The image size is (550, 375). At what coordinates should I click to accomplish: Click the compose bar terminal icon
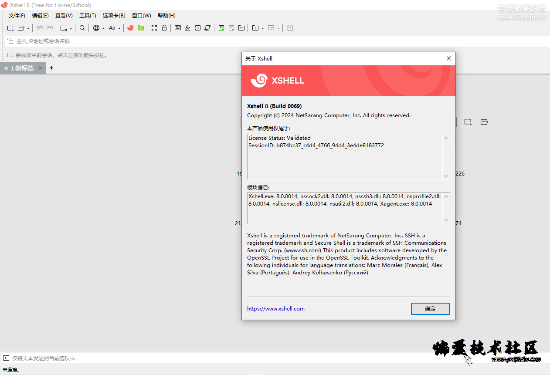pos(6,358)
